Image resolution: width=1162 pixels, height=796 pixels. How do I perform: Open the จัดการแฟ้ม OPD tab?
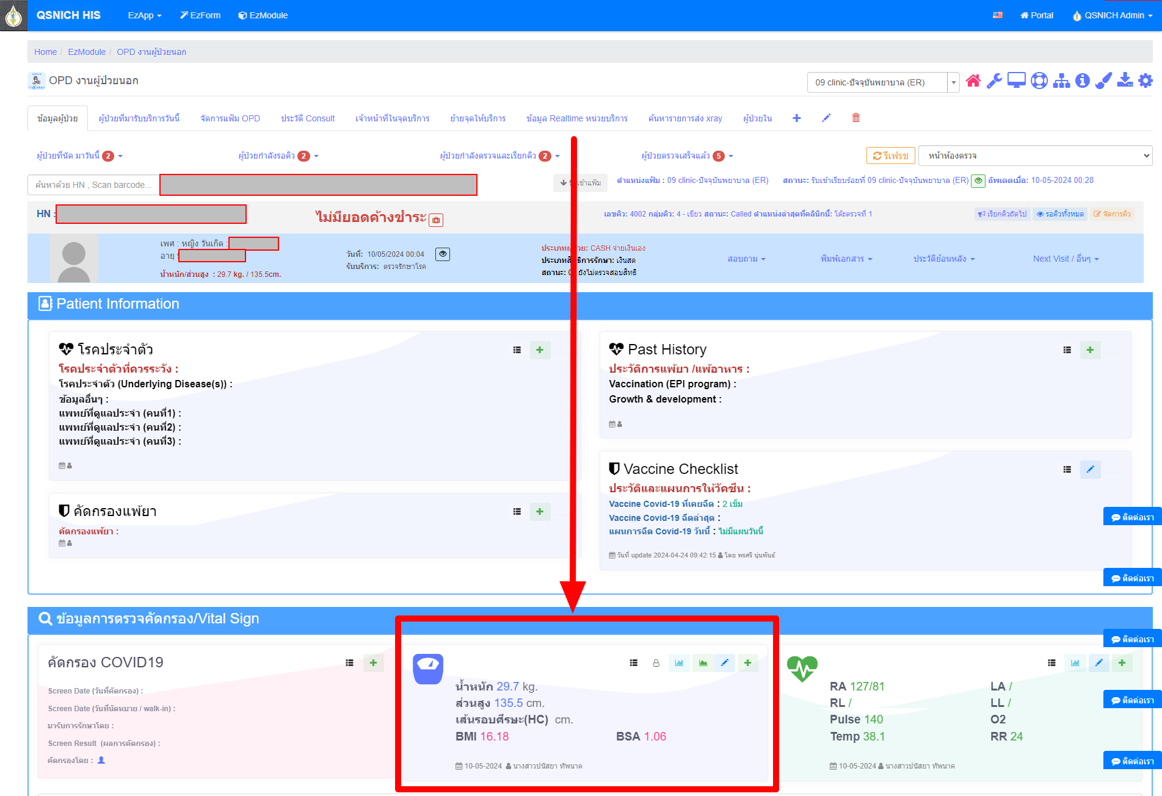(230, 118)
